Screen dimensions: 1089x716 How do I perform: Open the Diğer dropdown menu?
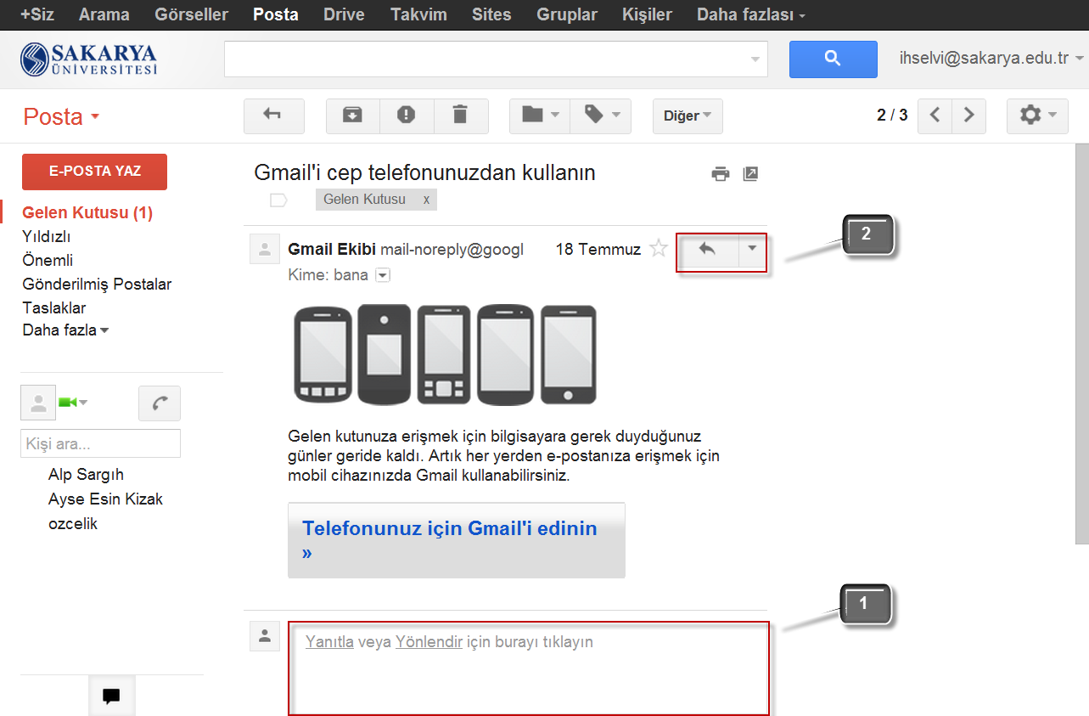click(x=688, y=116)
